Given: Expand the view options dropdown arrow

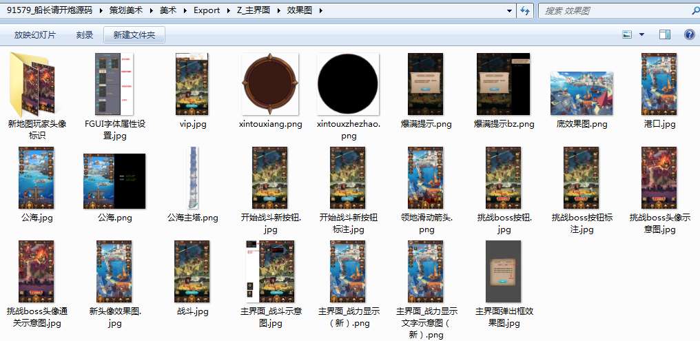Looking at the screenshot, I should pos(642,34).
